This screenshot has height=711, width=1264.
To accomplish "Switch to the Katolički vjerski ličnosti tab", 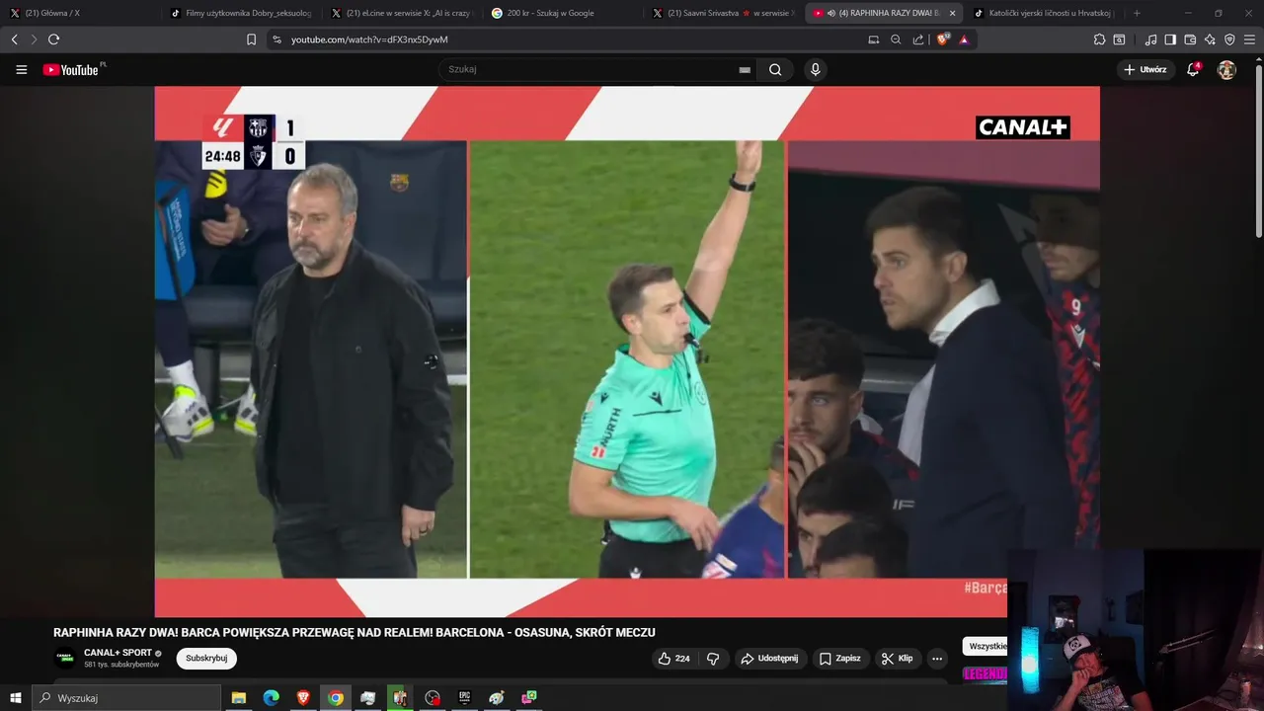I will tap(1045, 13).
